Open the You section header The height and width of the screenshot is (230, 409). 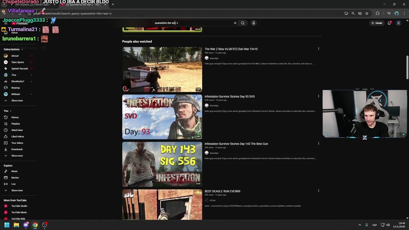pyautogui.click(x=7, y=111)
